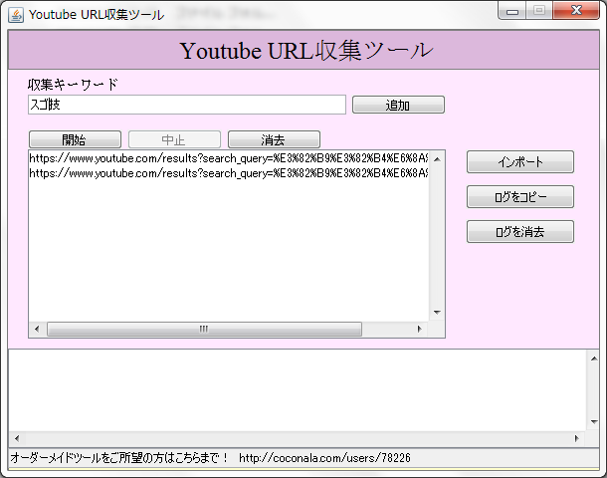Screen dimensions: 607x478
Task: Click the URL list's down scroll arrow
Action: (x=437, y=313)
